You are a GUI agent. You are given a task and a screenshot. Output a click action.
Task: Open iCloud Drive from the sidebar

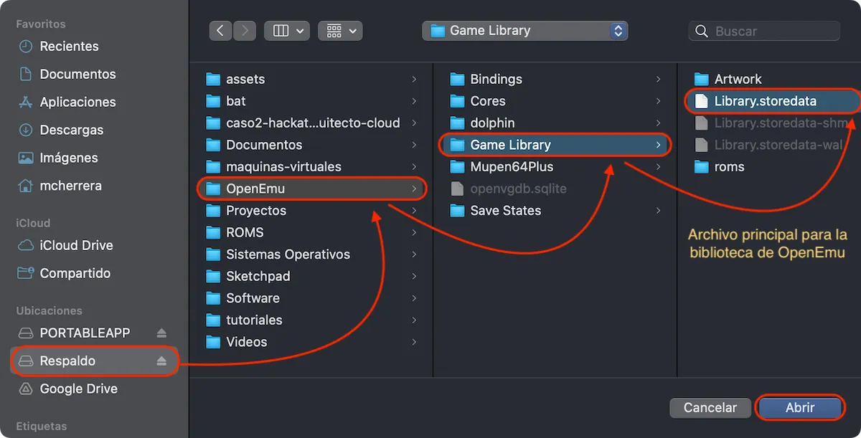click(x=72, y=245)
